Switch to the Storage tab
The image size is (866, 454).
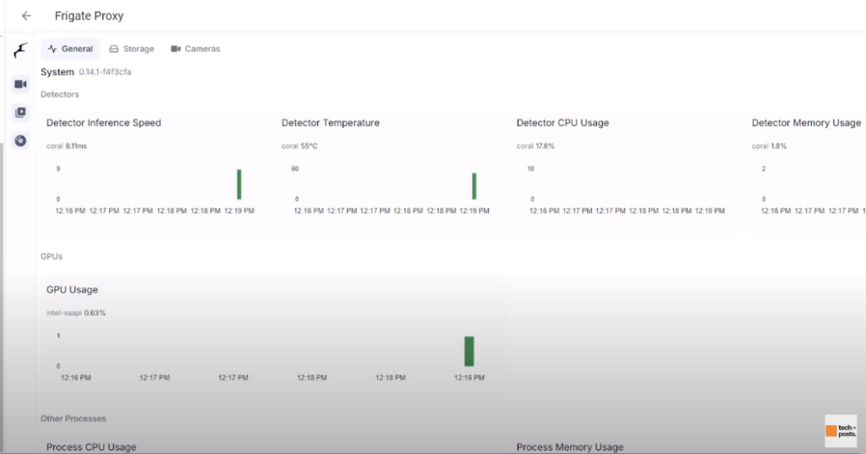coord(131,48)
